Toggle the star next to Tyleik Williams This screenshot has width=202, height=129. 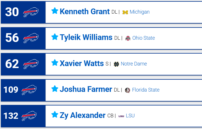click(x=55, y=37)
